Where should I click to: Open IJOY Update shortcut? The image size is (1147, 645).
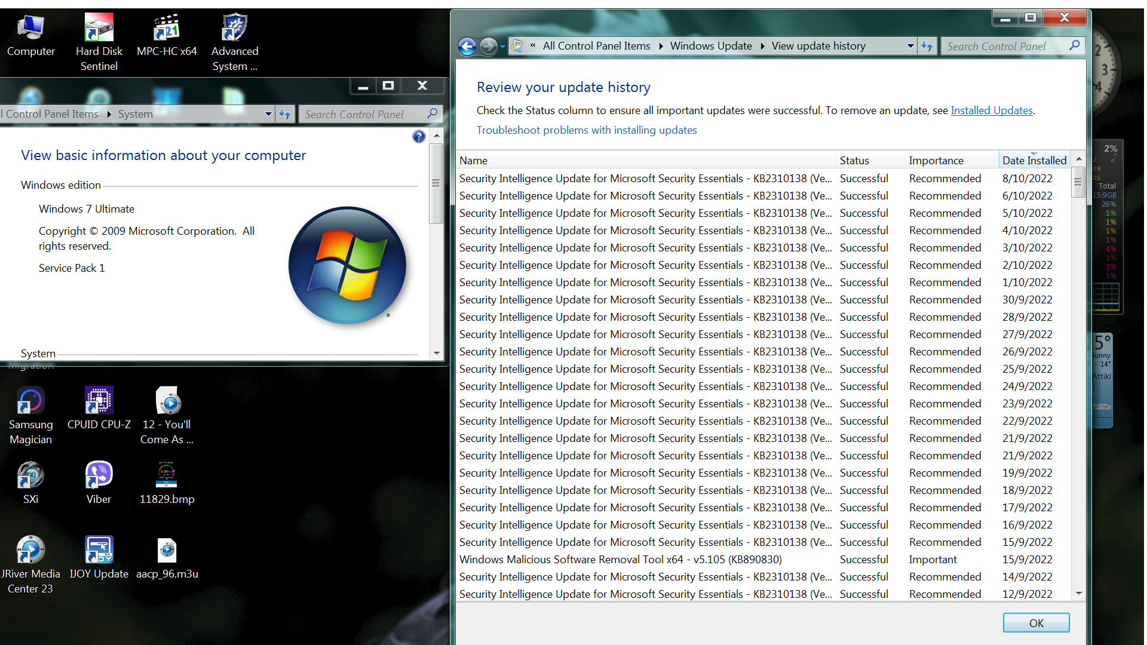pyautogui.click(x=99, y=558)
